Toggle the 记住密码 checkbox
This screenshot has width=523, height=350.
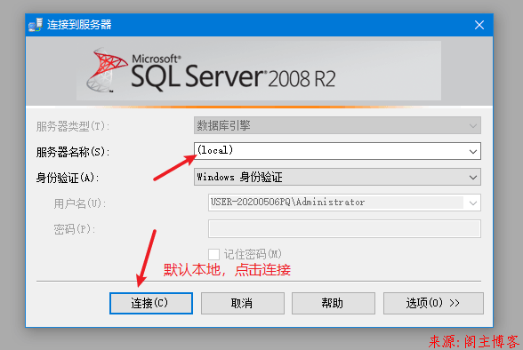point(213,254)
